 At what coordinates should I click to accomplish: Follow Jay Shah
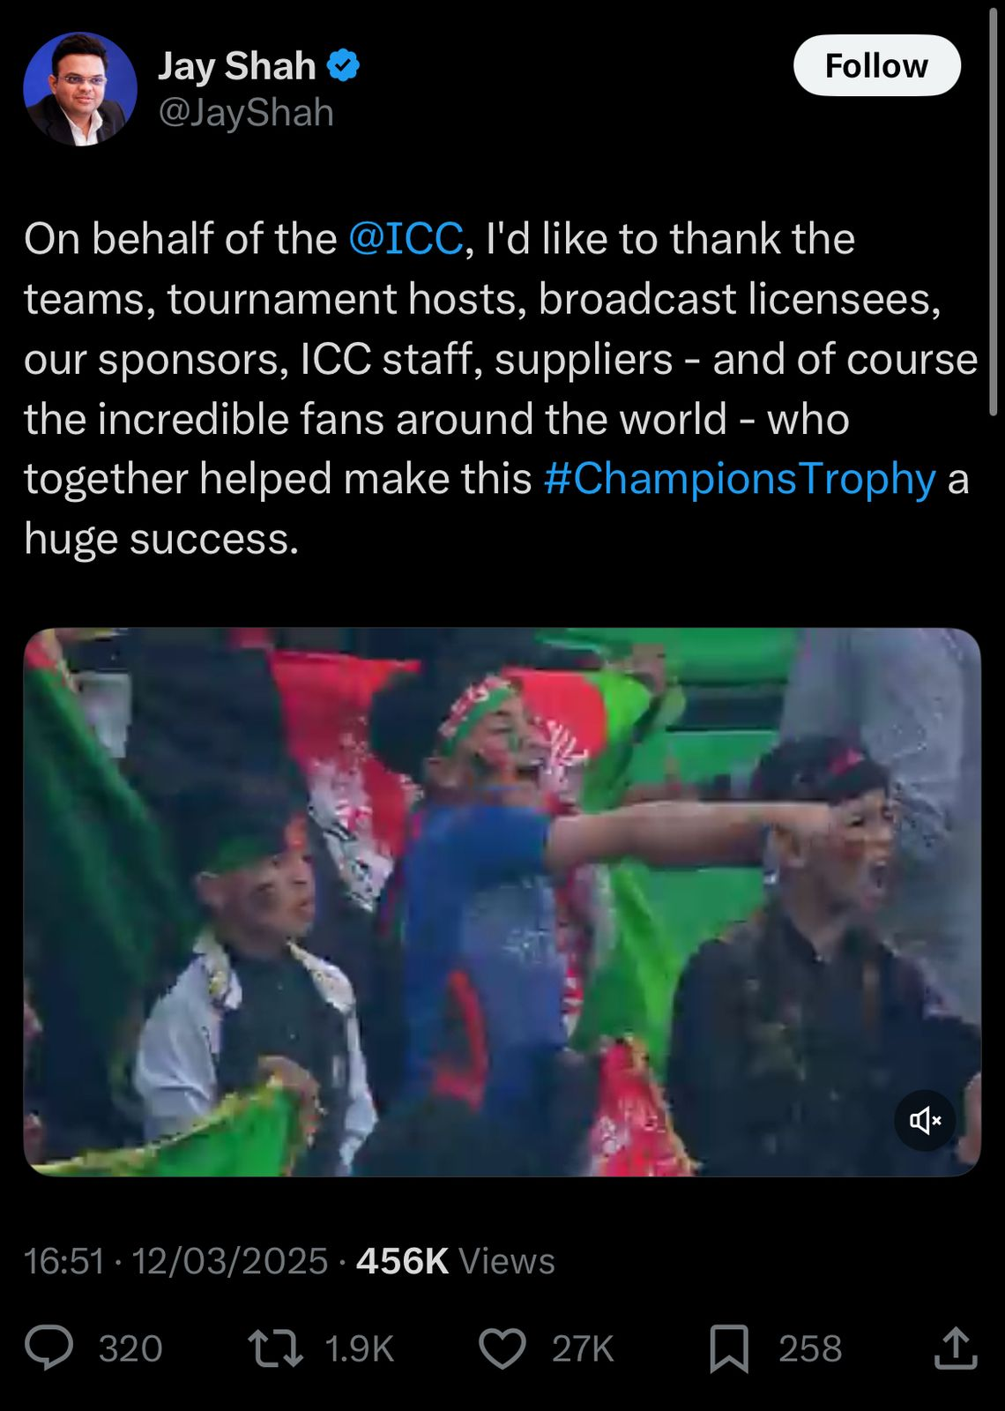tap(876, 65)
